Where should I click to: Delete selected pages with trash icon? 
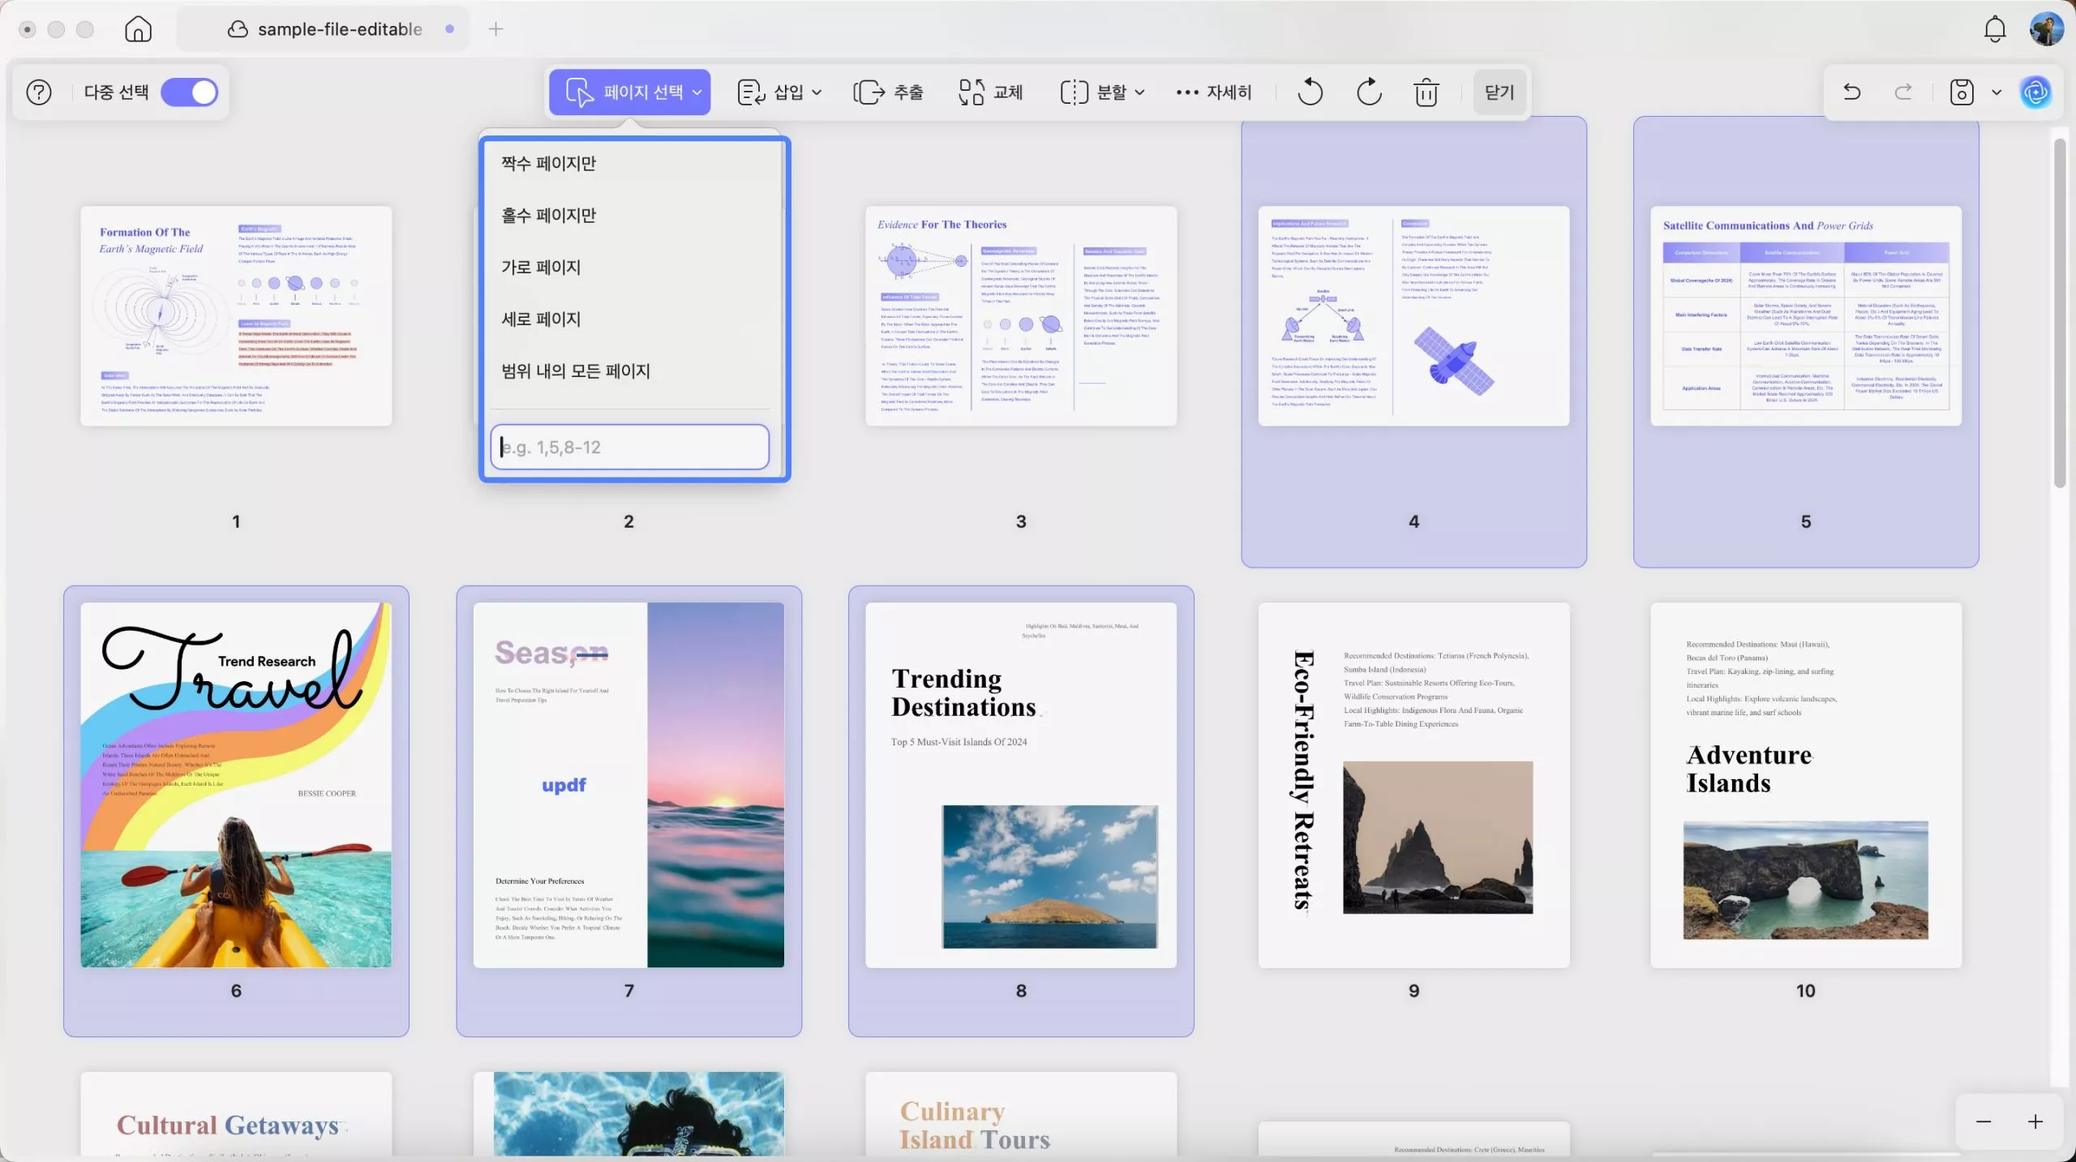pyautogui.click(x=1426, y=92)
